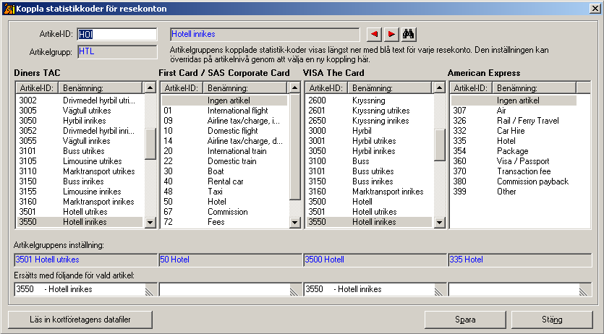
Task: Select 307 Air
Action: pos(514,111)
